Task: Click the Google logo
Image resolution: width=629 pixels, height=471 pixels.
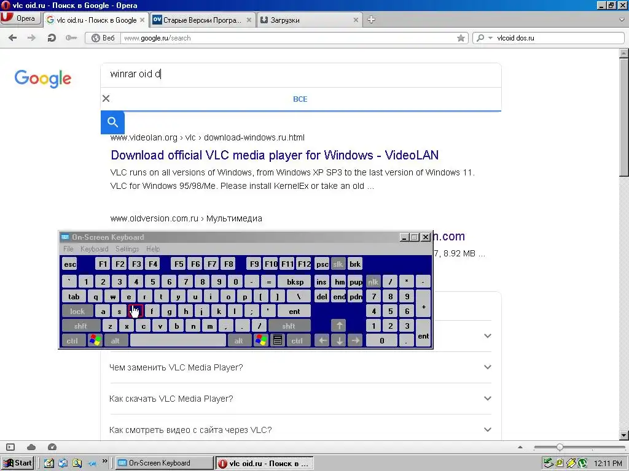Action: pos(43,78)
